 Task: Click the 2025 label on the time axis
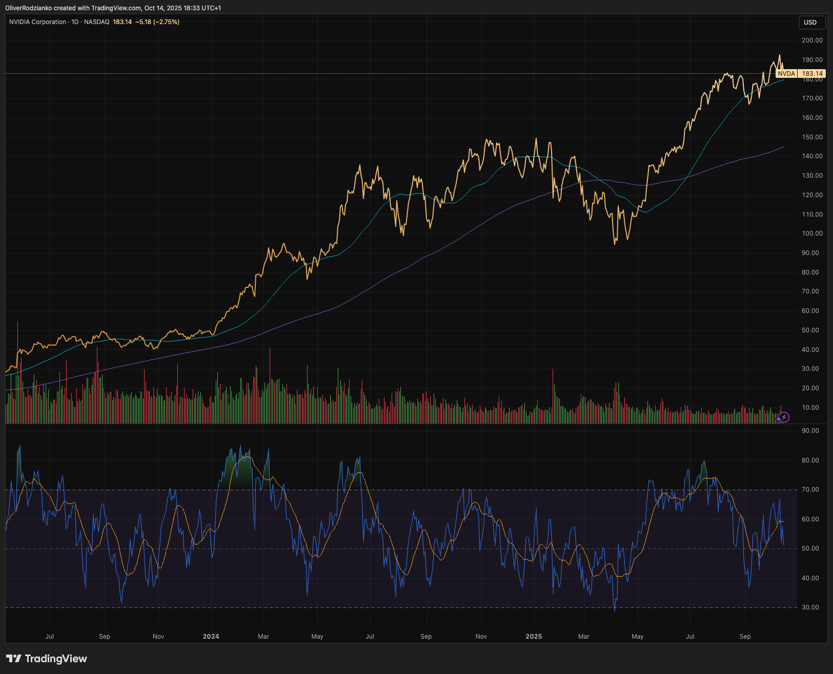tap(534, 637)
